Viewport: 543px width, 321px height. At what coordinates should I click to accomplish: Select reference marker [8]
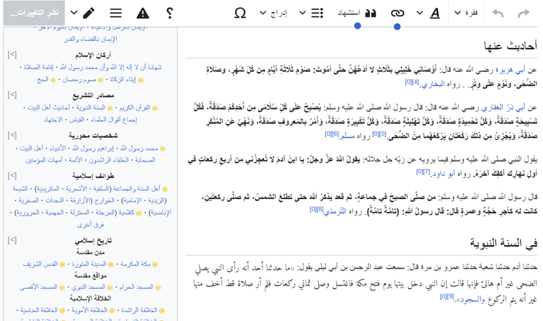(x=320, y=209)
